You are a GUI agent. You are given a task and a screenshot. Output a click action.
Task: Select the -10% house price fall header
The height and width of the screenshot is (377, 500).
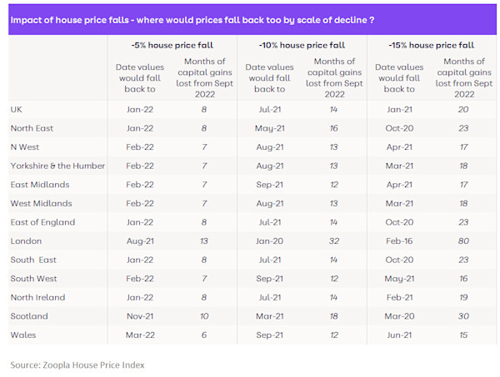[302, 45]
